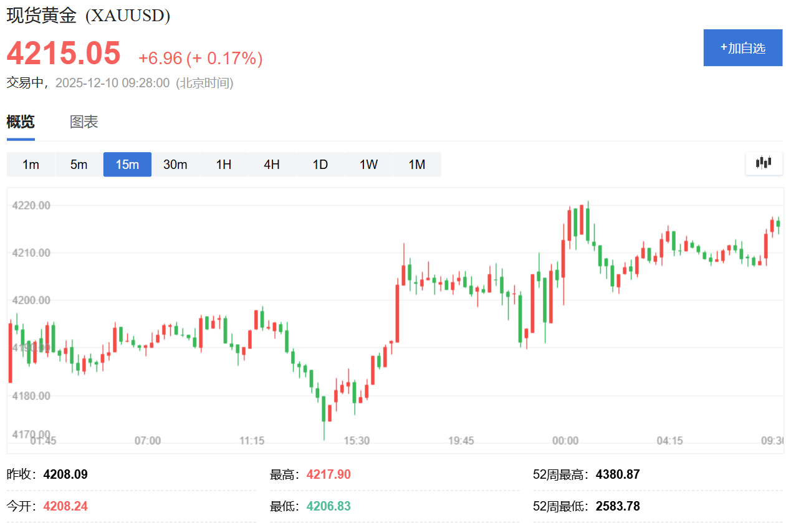Select the 1D daily interval
This screenshot has width=786, height=523.
pyautogui.click(x=320, y=165)
